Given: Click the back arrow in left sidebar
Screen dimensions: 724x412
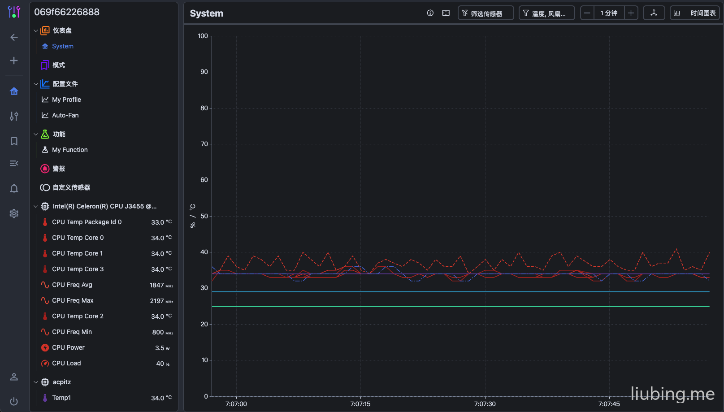Looking at the screenshot, I should point(14,37).
